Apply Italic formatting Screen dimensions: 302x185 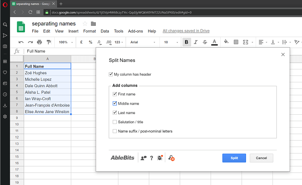196,42
